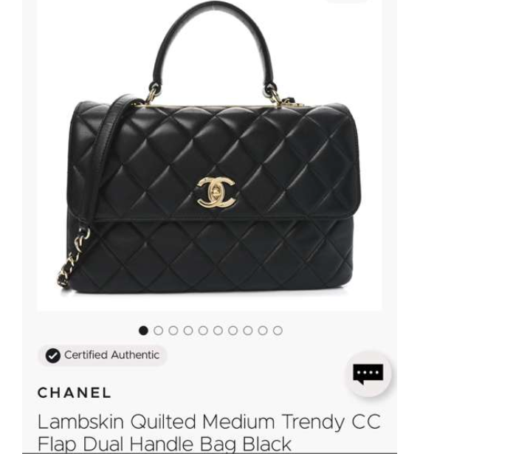Open the chat message bubble icon
This screenshot has width=513, height=454.
point(368,374)
